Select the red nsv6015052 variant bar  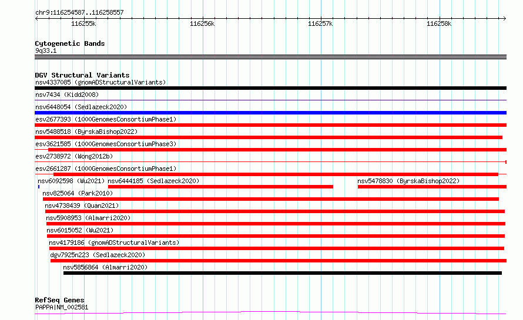coord(276,236)
